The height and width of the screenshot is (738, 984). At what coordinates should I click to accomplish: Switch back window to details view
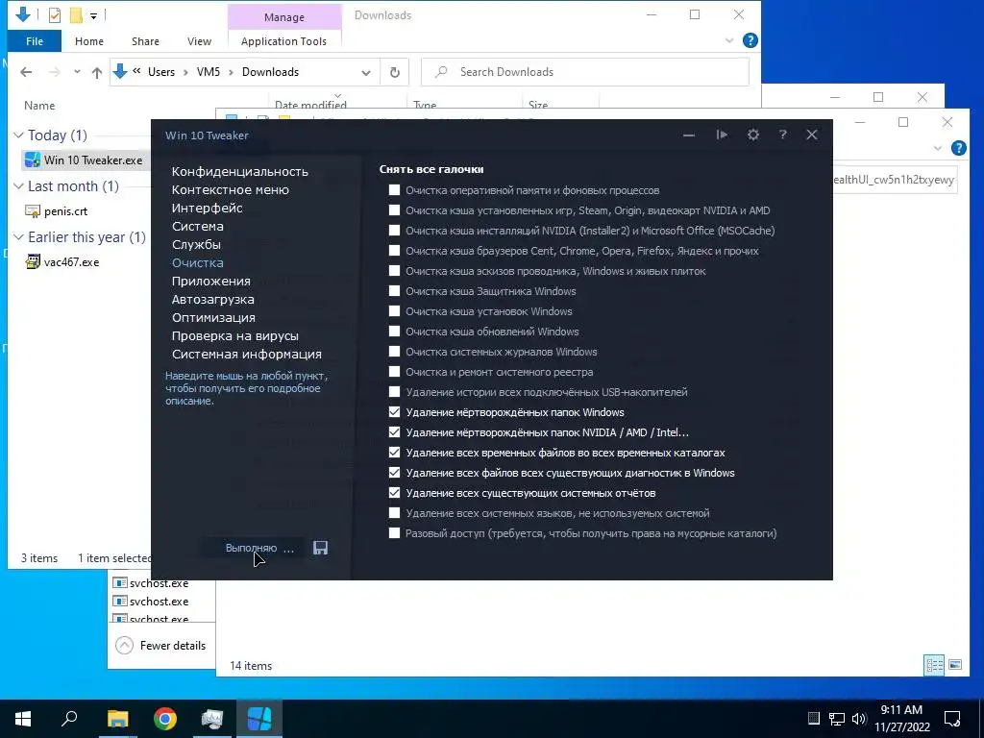[934, 665]
